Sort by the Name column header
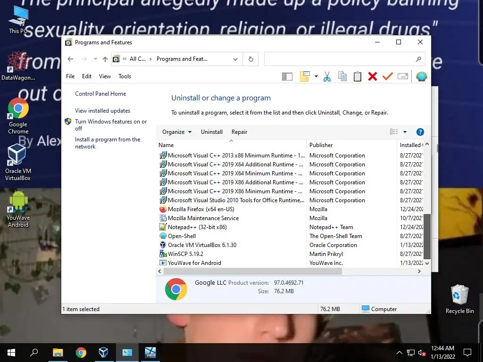 click(231, 145)
